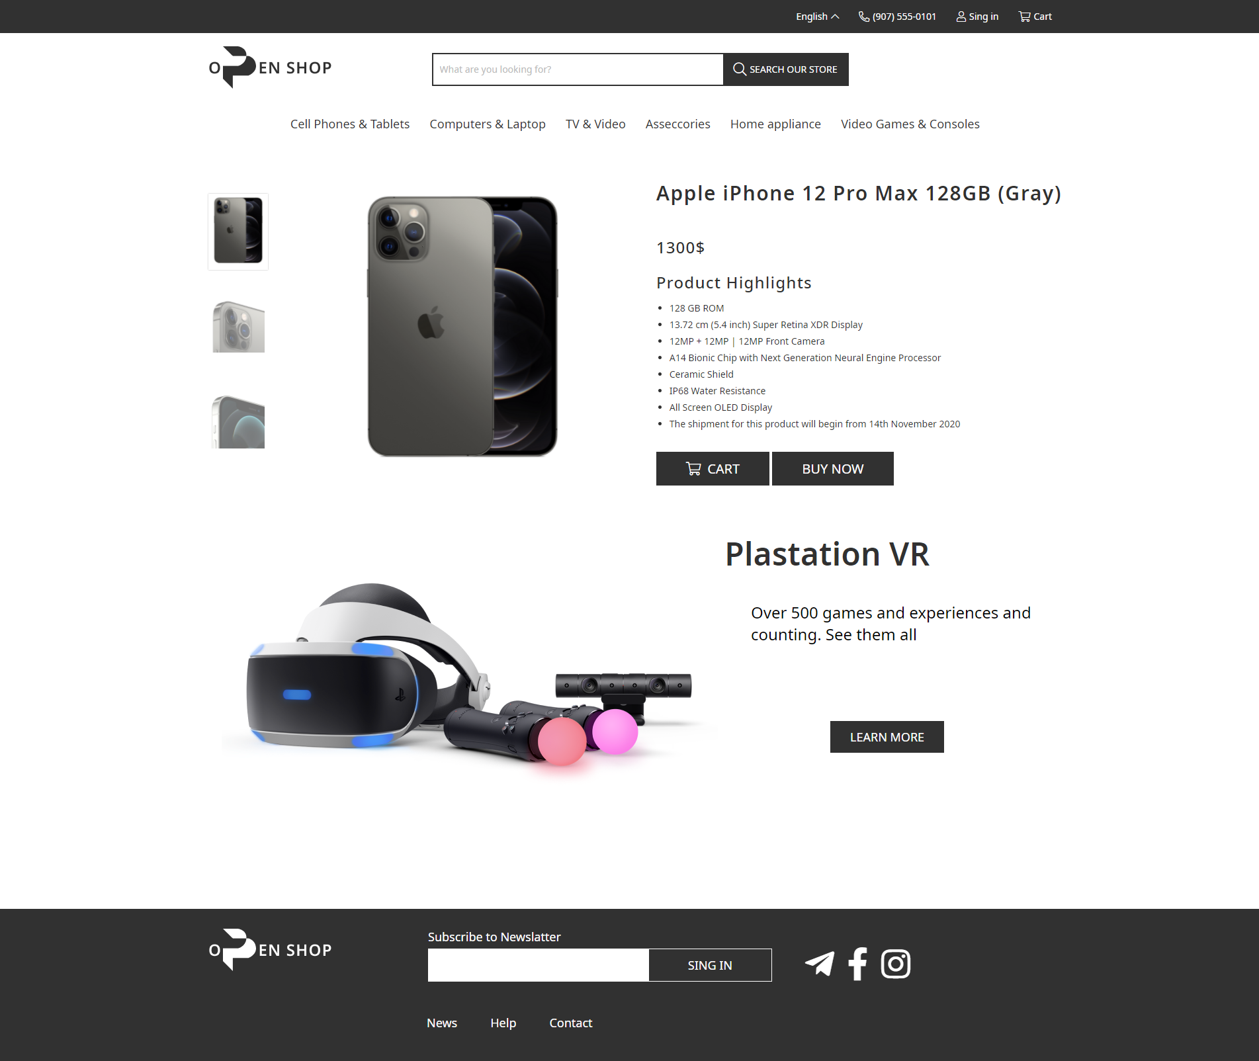Expand the English language dropdown
1259x1061 pixels.
pos(818,17)
